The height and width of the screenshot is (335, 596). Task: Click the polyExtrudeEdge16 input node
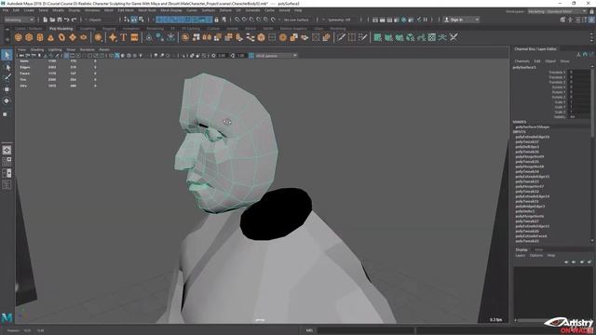(x=533, y=137)
